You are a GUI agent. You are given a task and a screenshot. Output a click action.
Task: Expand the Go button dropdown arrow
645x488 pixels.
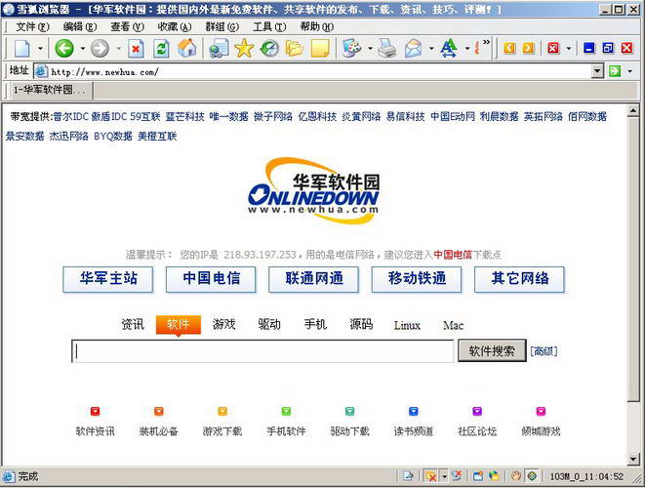629,71
